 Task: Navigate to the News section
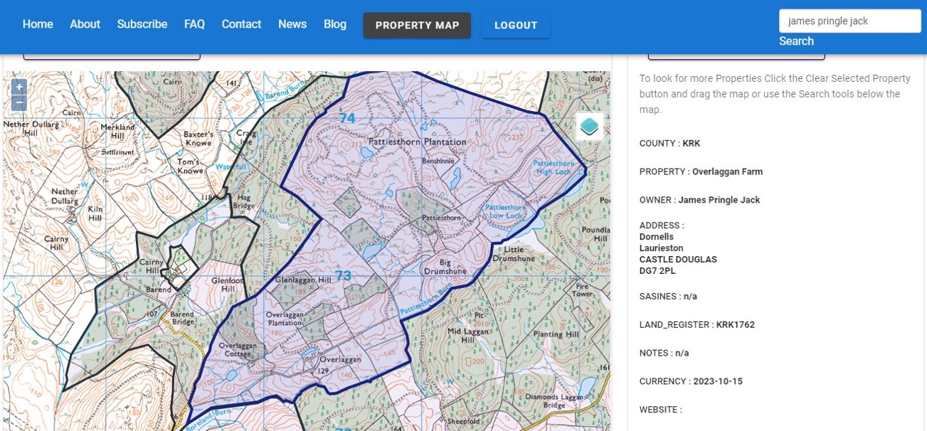[x=292, y=24]
